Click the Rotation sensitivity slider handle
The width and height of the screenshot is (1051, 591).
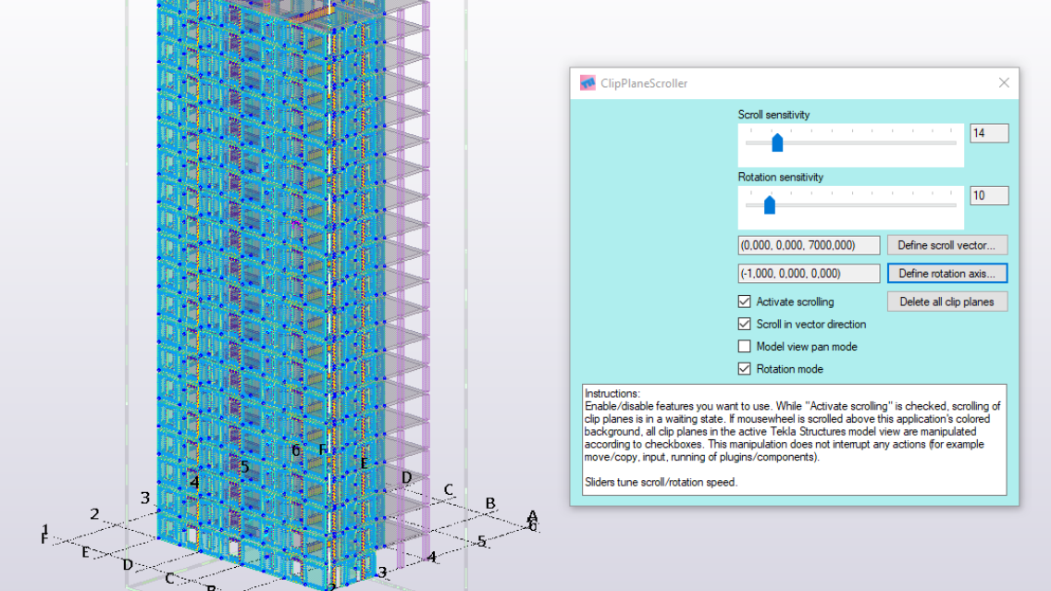click(771, 203)
